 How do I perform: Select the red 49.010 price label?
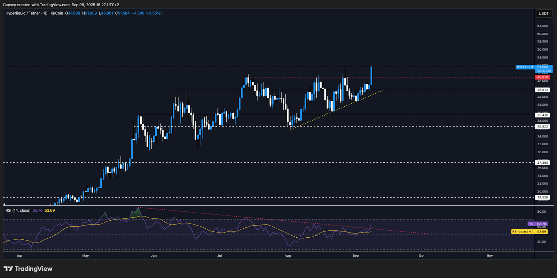[x=542, y=77]
